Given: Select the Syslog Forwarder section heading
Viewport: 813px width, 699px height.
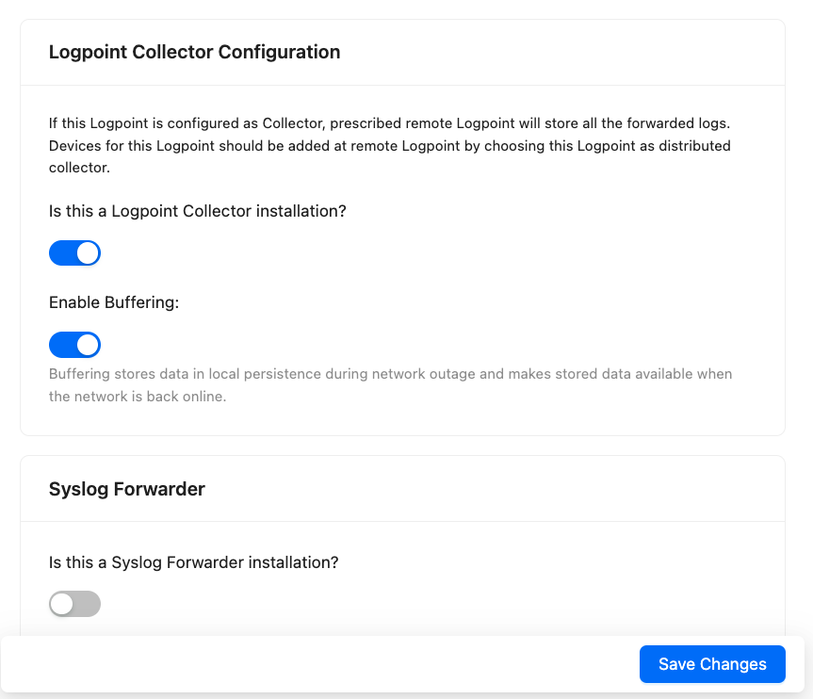Looking at the screenshot, I should pos(126,489).
